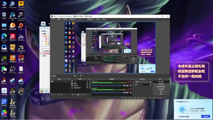
Task: Expand the 梦寐 channel tree node
Action: [x=42, y=56]
